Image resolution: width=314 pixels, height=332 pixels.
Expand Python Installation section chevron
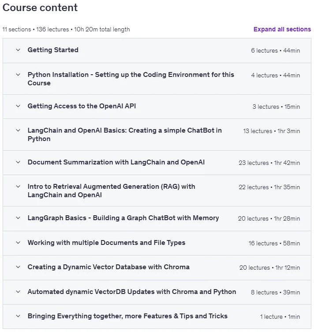coord(18,75)
